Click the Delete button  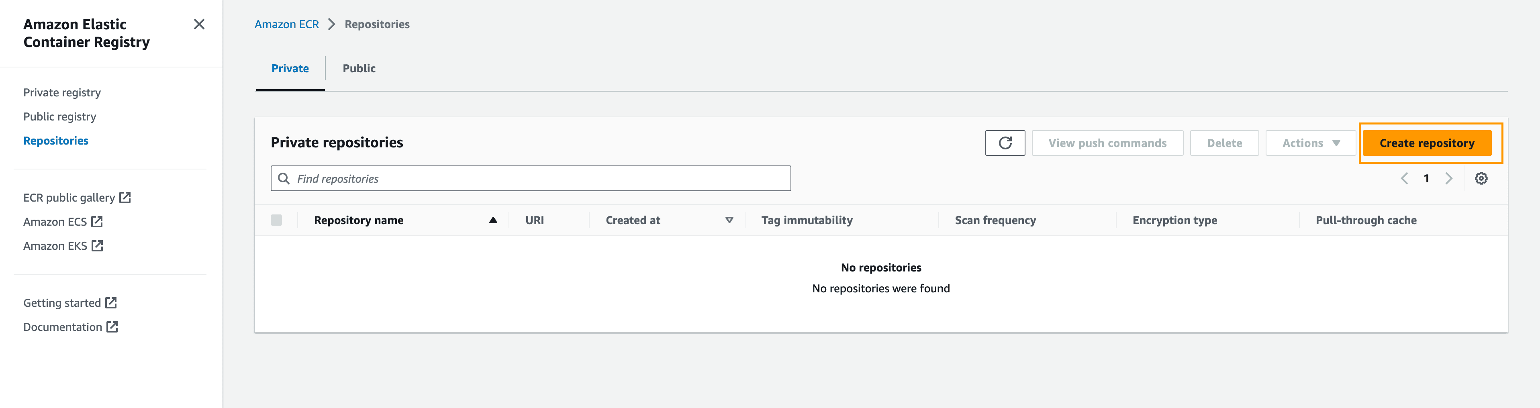click(1224, 143)
